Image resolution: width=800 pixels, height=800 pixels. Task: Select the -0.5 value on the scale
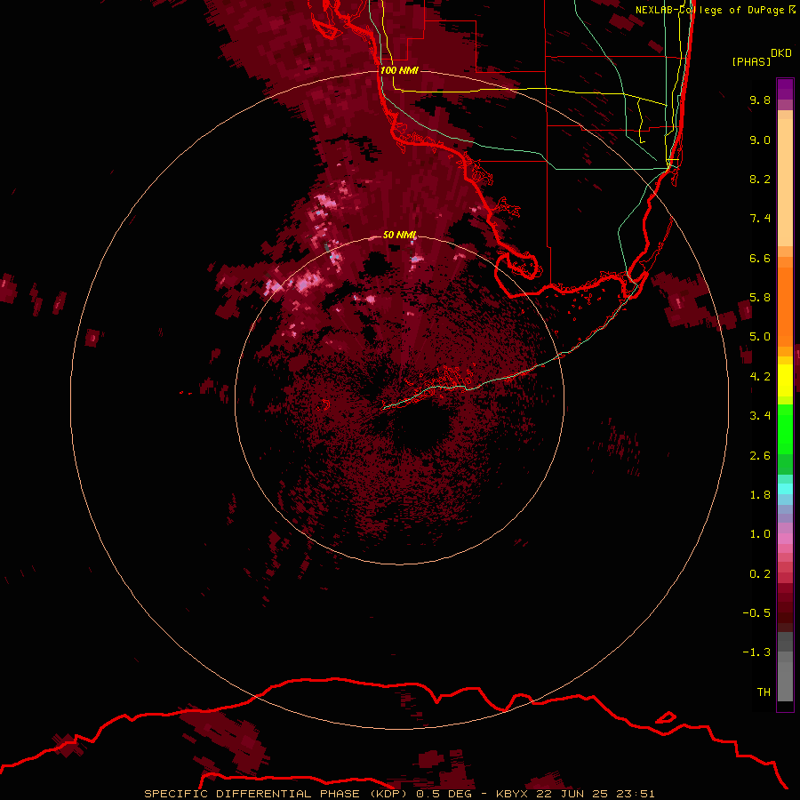coord(756,613)
